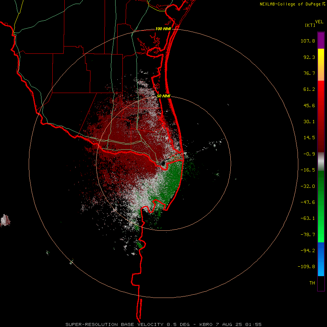This screenshot has height=327, width=327.
Task: Click the 76.7 legend value
Action: 309,73
